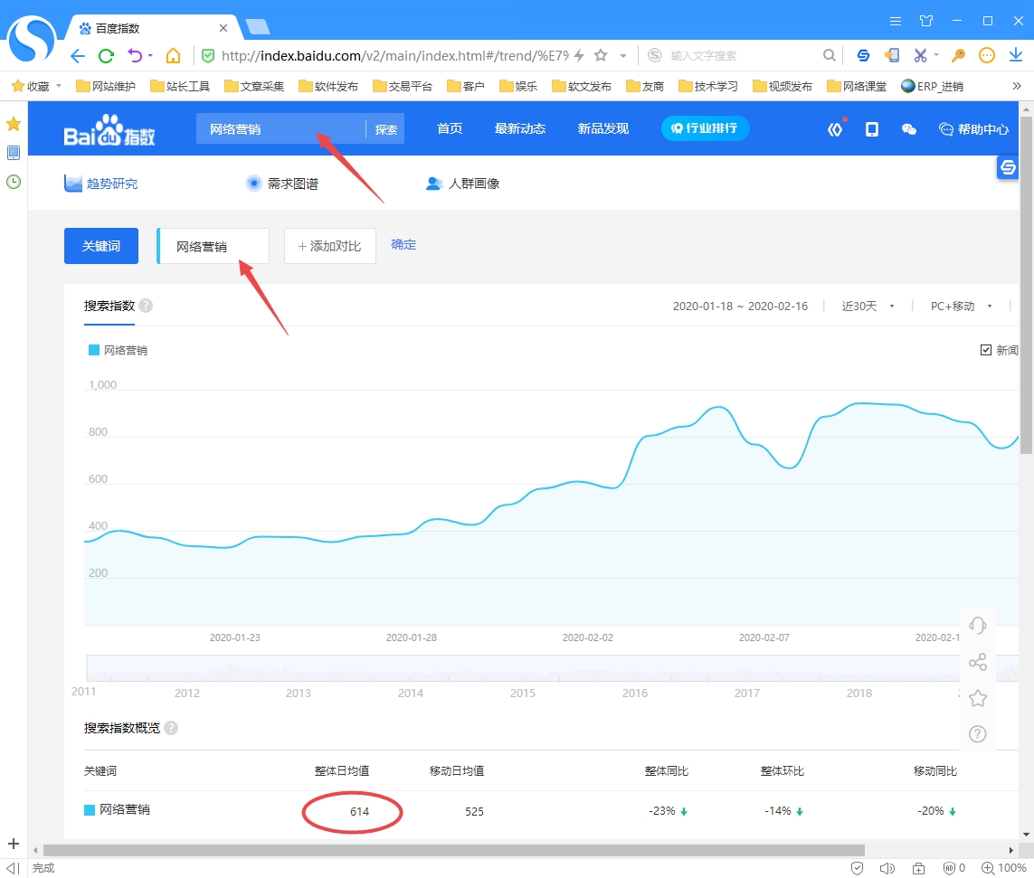Click the 网络营销 search input field
The height and width of the screenshot is (878, 1034).
click(280, 129)
